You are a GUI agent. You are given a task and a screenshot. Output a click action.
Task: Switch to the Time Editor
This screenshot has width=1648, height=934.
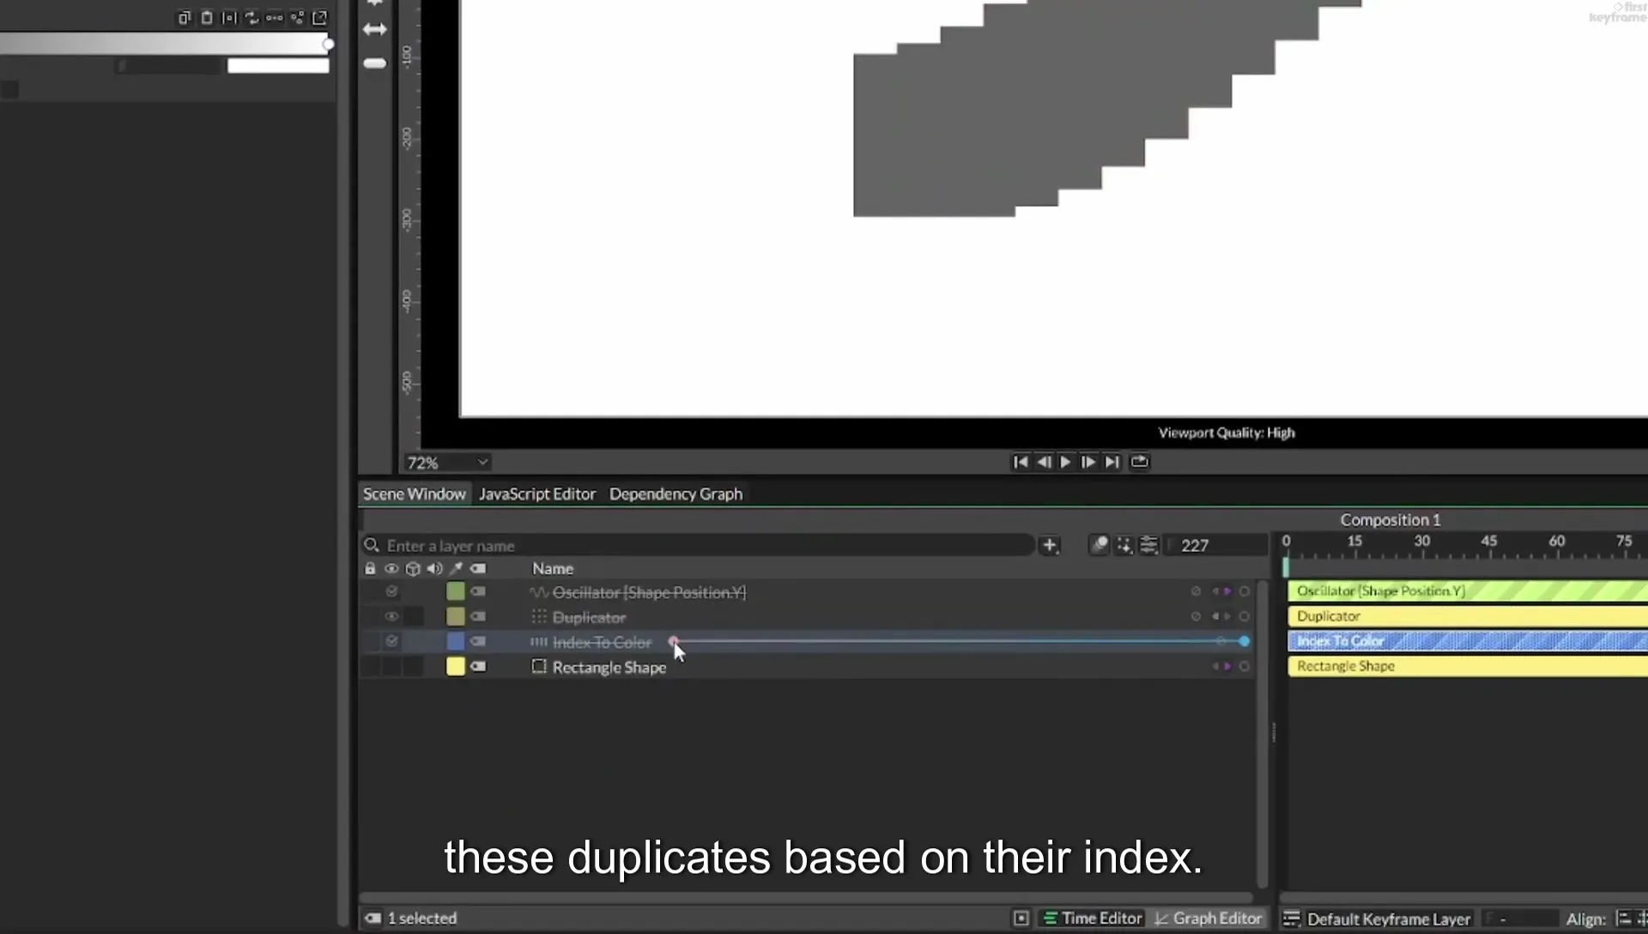click(x=1092, y=919)
